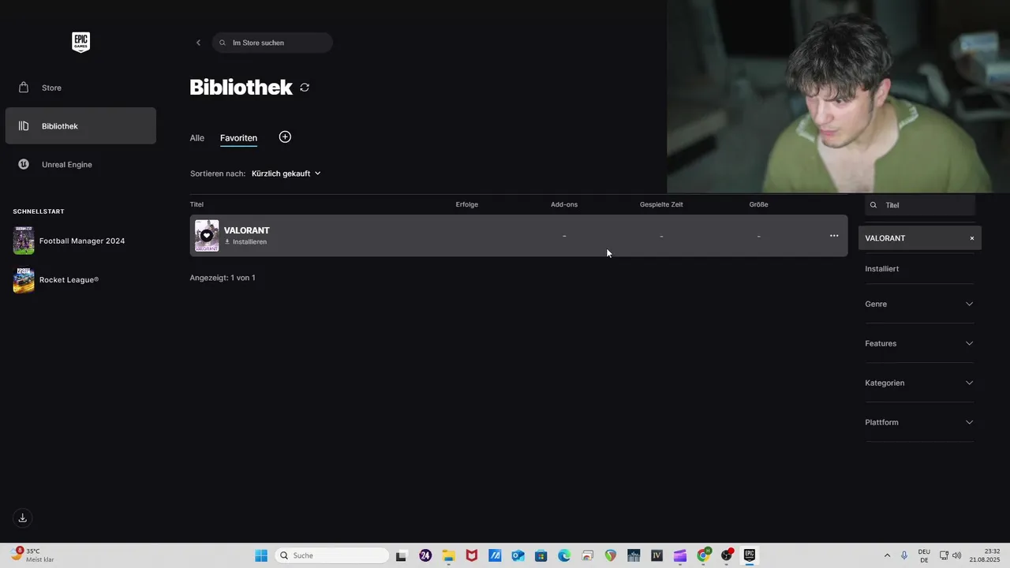The image size is (1010, 568).
Task: Click the Epic Games logo
Action: coord(80,43)
